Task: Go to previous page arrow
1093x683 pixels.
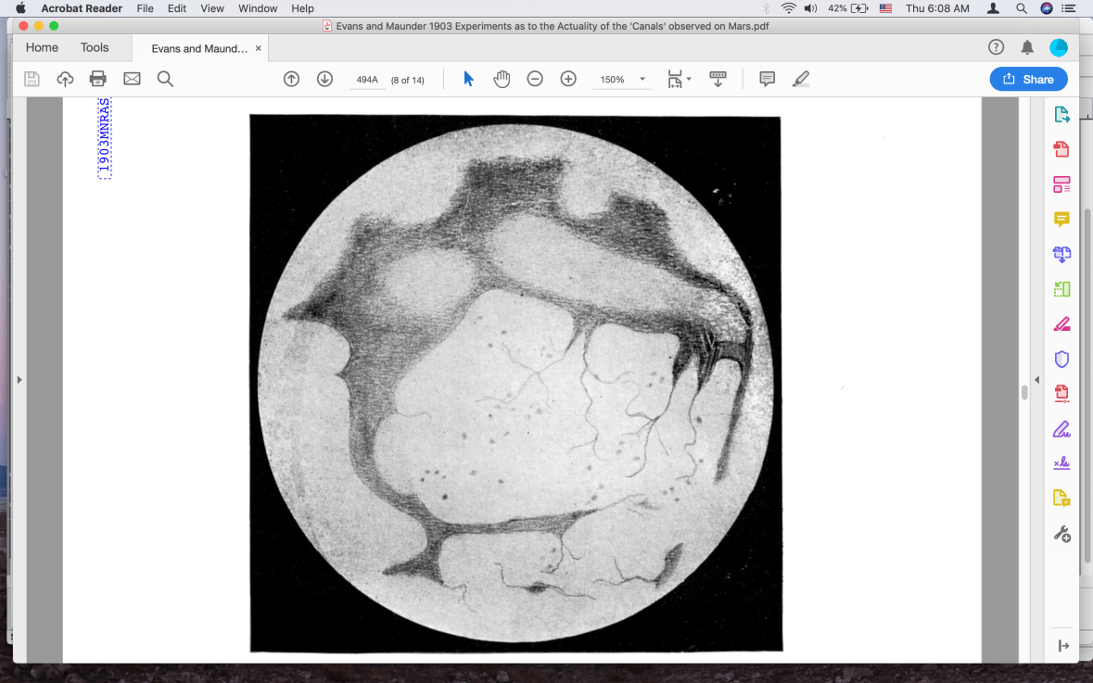Action: pyautogui.click(x=291, y=79)
